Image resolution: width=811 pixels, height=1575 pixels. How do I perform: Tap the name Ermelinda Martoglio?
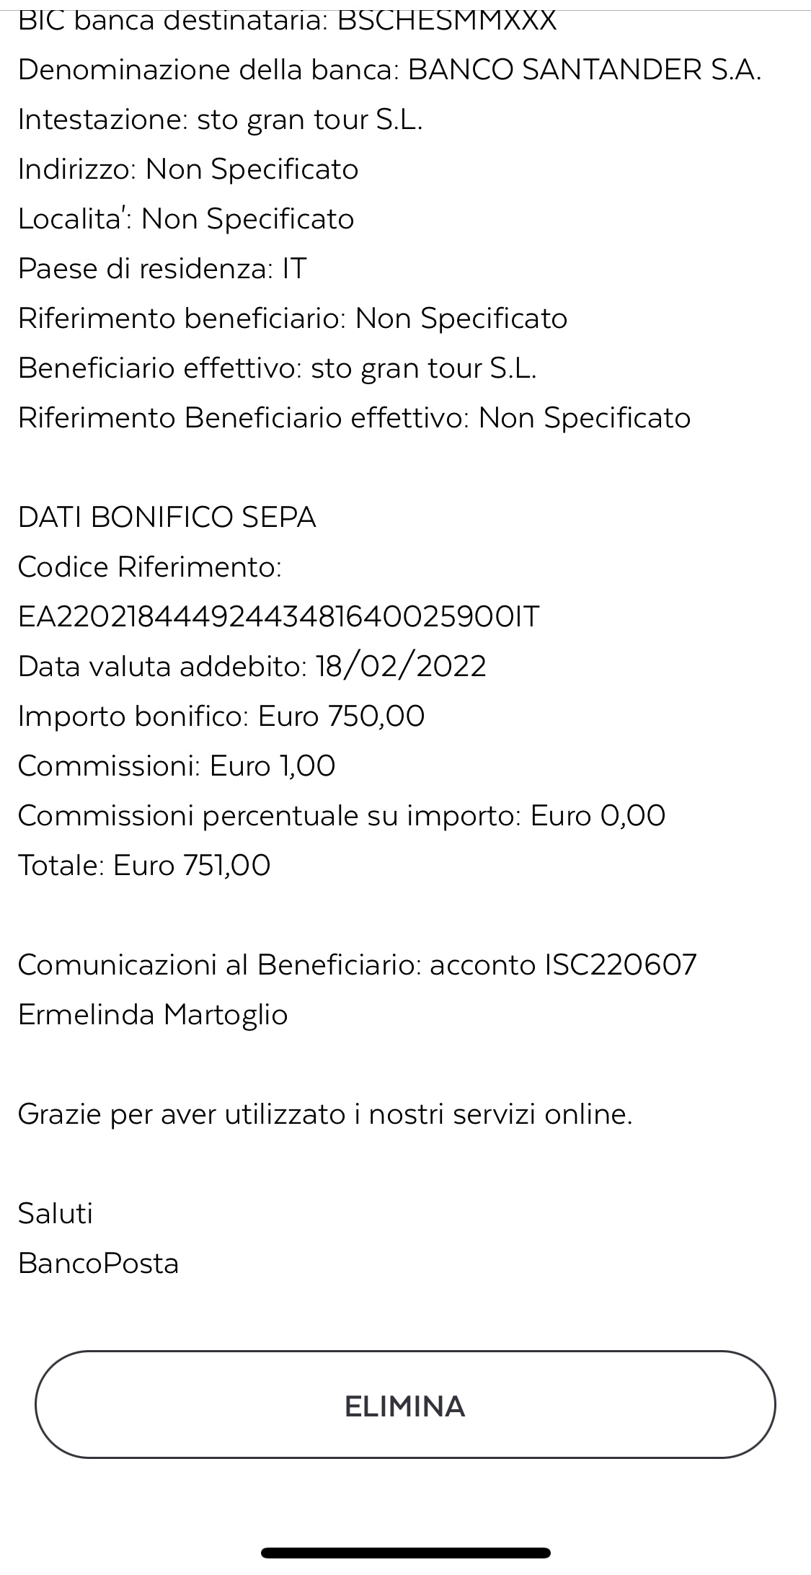click(x=153, y=1015)
